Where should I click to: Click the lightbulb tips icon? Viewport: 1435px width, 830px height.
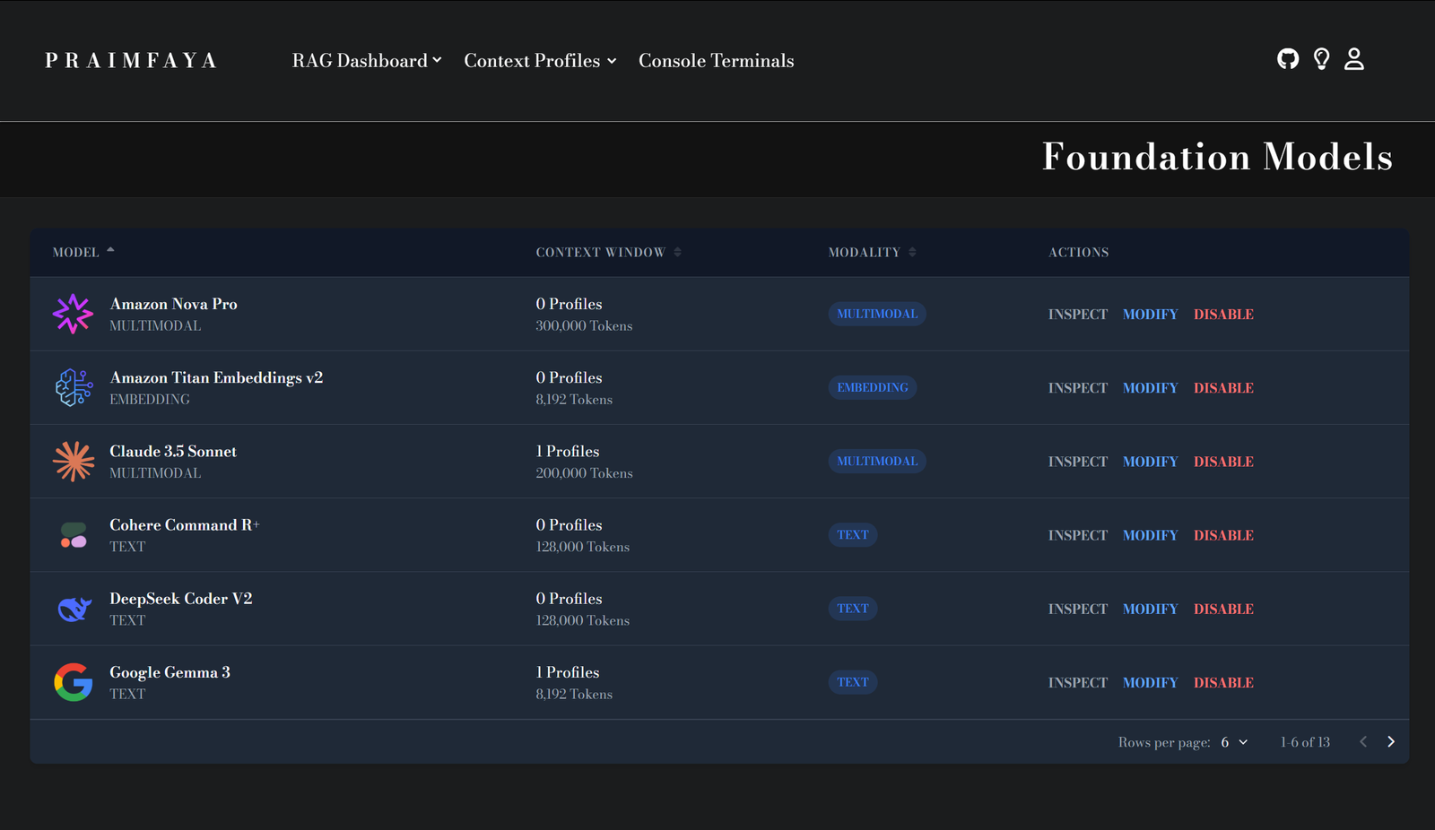pos(1321,59)
